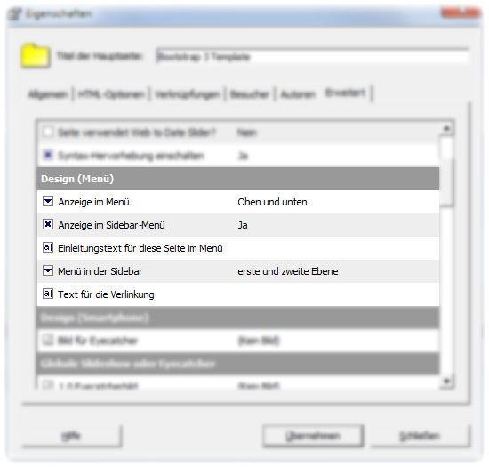This screenshot has width=489, height=467.
Task: Switch to the HTML-Optionen tab
Action: pyautogui.click(x=111, y=94)
